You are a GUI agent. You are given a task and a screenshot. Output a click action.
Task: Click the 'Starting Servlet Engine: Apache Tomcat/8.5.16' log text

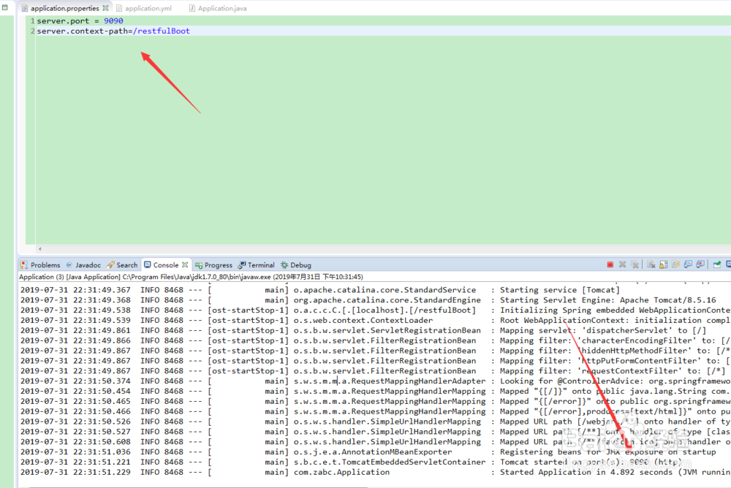(x=608, y=300)
